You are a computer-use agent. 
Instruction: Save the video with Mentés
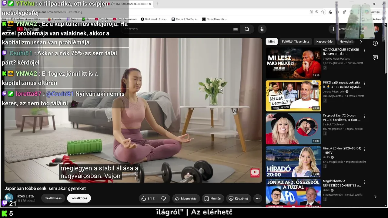point(212,199)
